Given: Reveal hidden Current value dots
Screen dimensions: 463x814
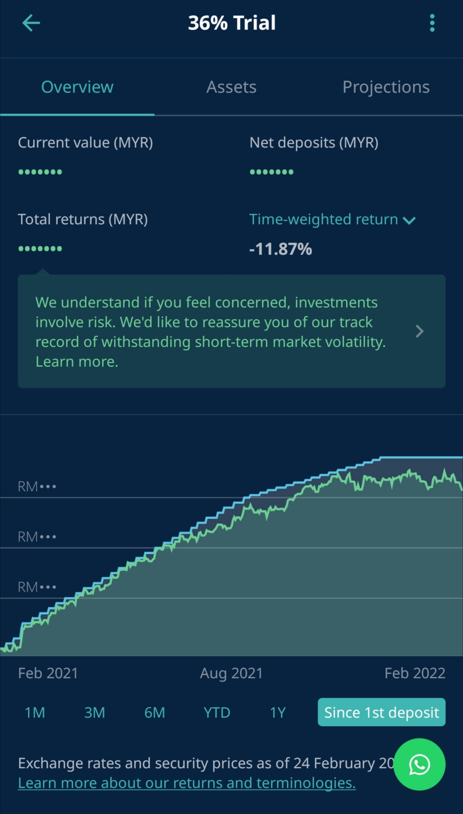Looking at the screenshot, I should coord(40,172).
